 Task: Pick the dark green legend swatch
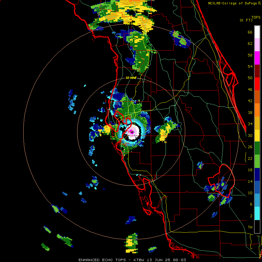(257, 148)
